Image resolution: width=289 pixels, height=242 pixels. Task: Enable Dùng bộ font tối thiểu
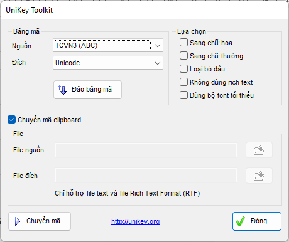[x=183, y=95]
